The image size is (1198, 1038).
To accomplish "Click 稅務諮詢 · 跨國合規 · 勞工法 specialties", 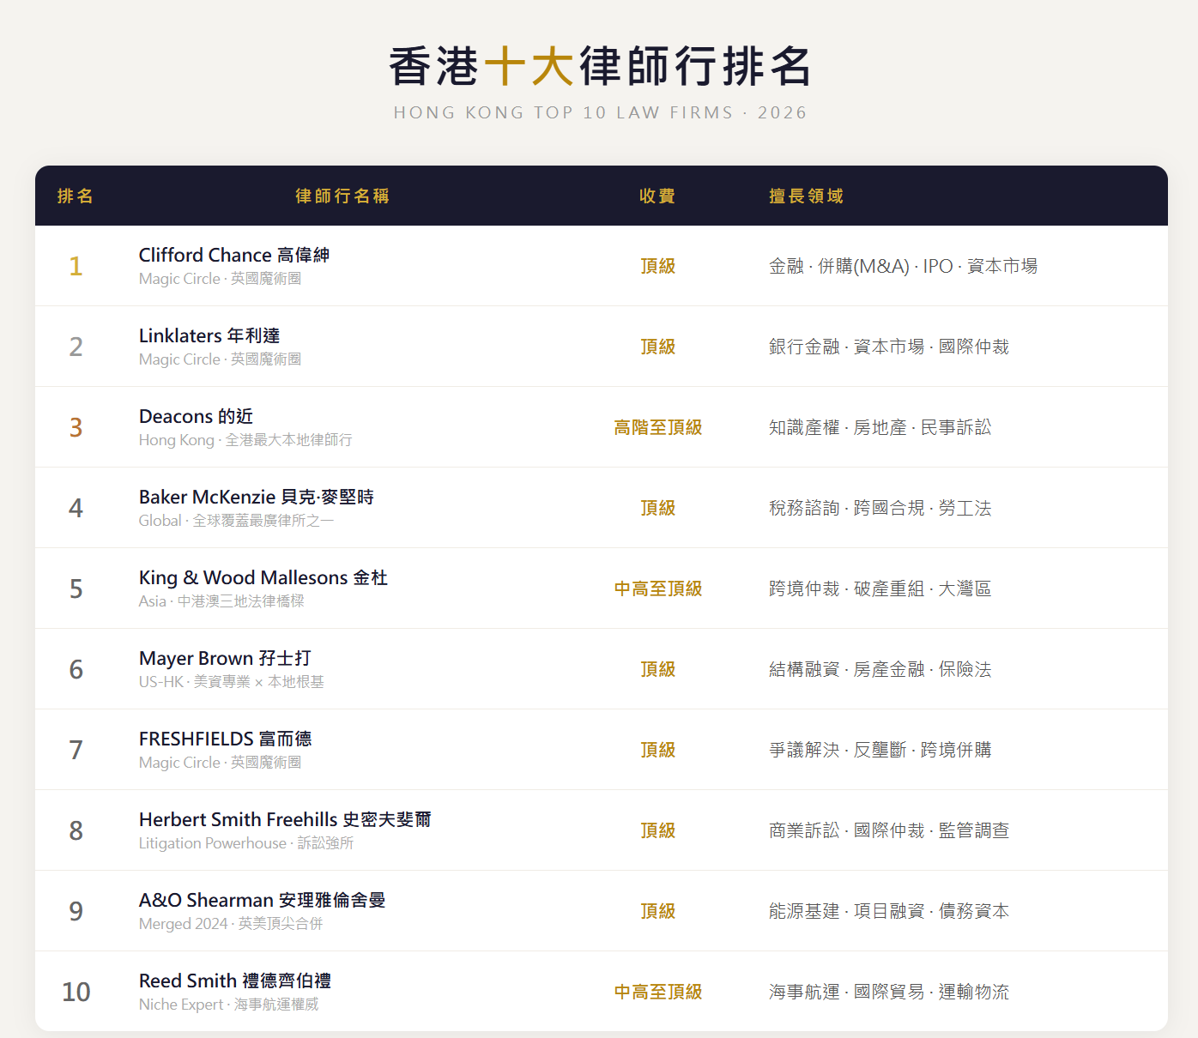I will [880, 508].
